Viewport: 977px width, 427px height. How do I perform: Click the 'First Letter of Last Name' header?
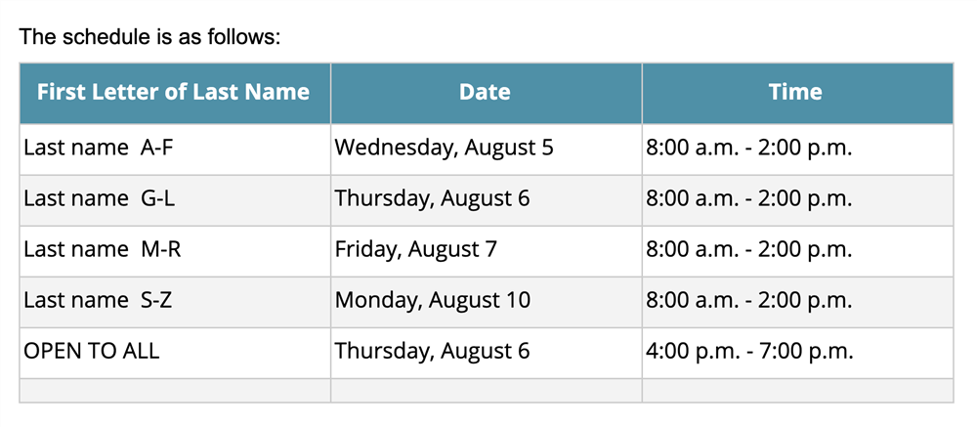[175, 93]
